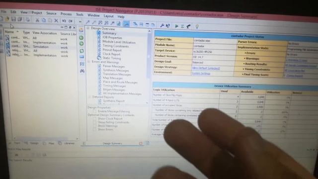The height and width of the screenshot is (179, 318).
Task: Run the process with the green play icon
Action: pyautogui.click(x=177, y=26)
